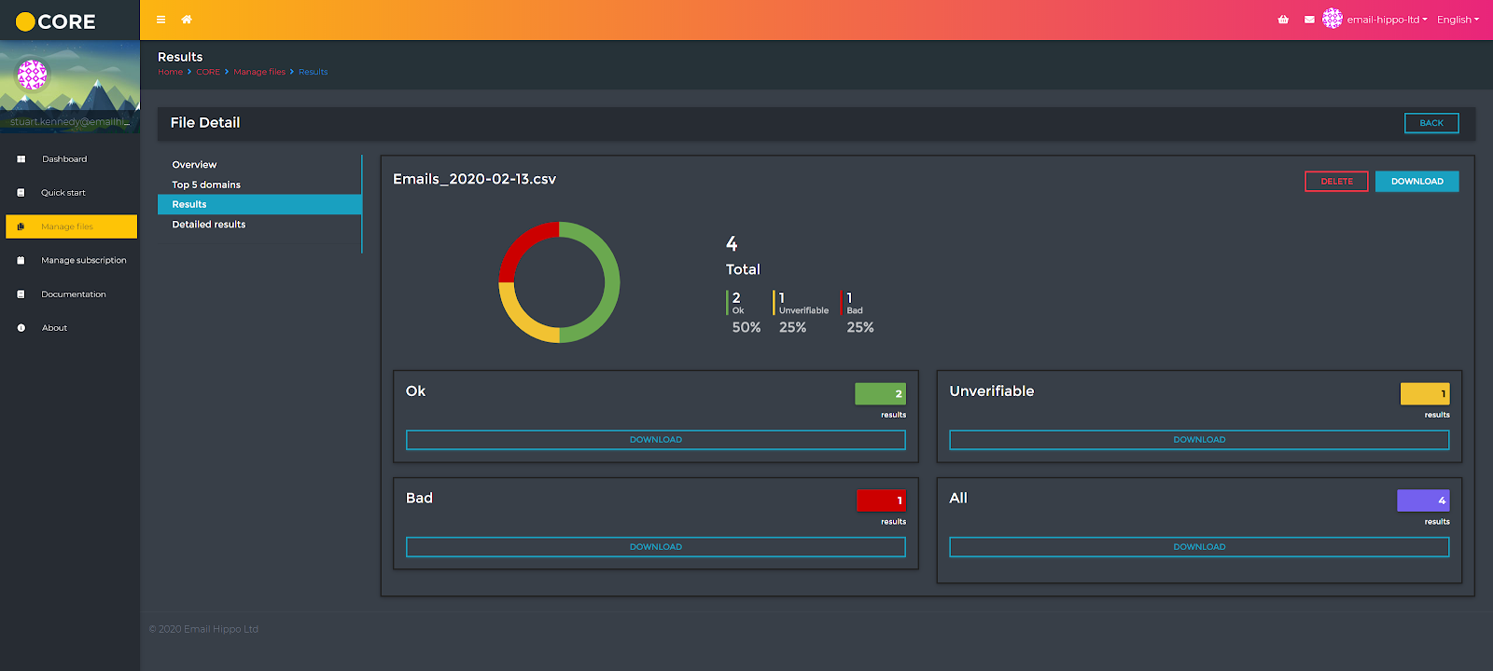Screen dimensions: 1493x671
Task: Go to CORE breadcrumb link
Action: pos(208,72)
